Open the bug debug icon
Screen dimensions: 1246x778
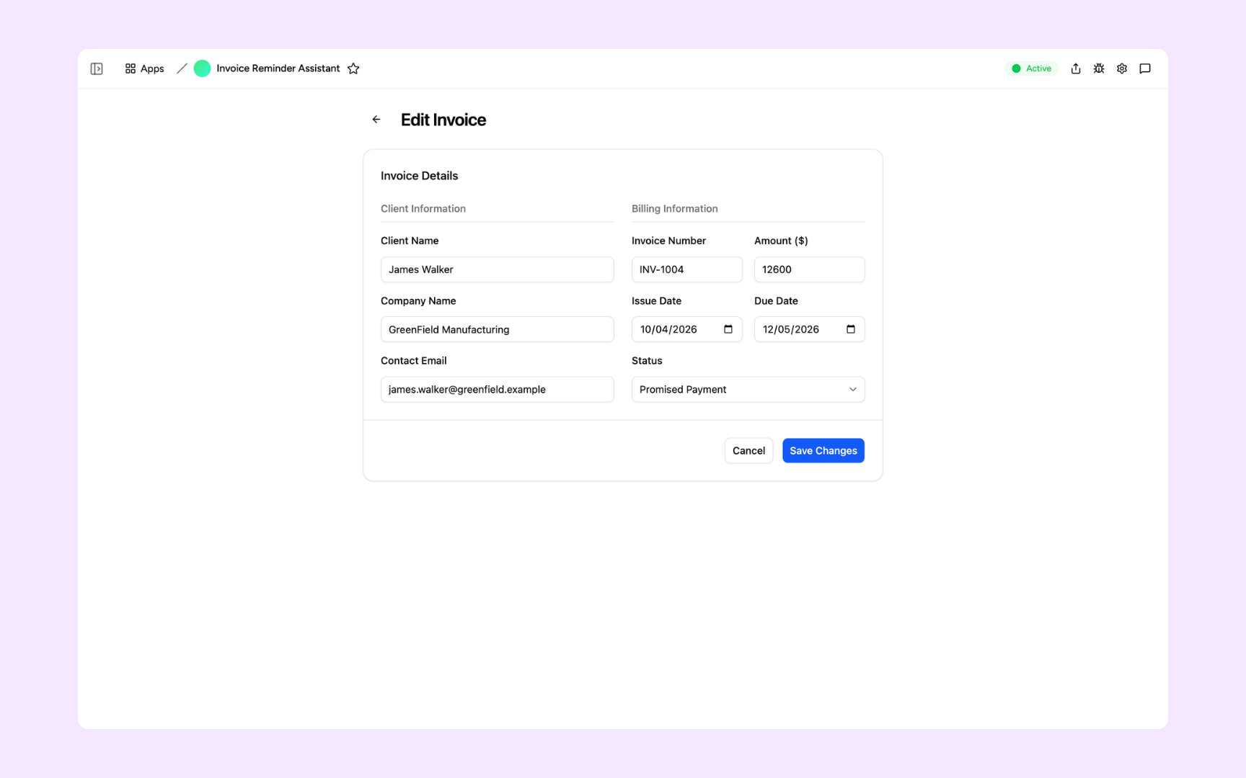click(x=1099, y=68)
